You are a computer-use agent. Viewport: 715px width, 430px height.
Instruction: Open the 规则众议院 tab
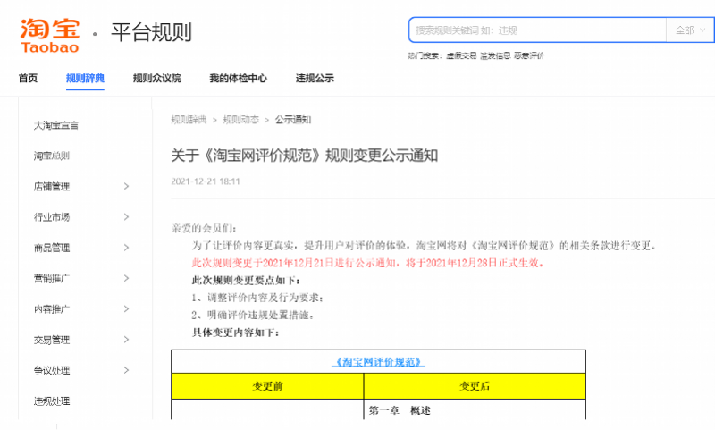[x=157, y=78]
